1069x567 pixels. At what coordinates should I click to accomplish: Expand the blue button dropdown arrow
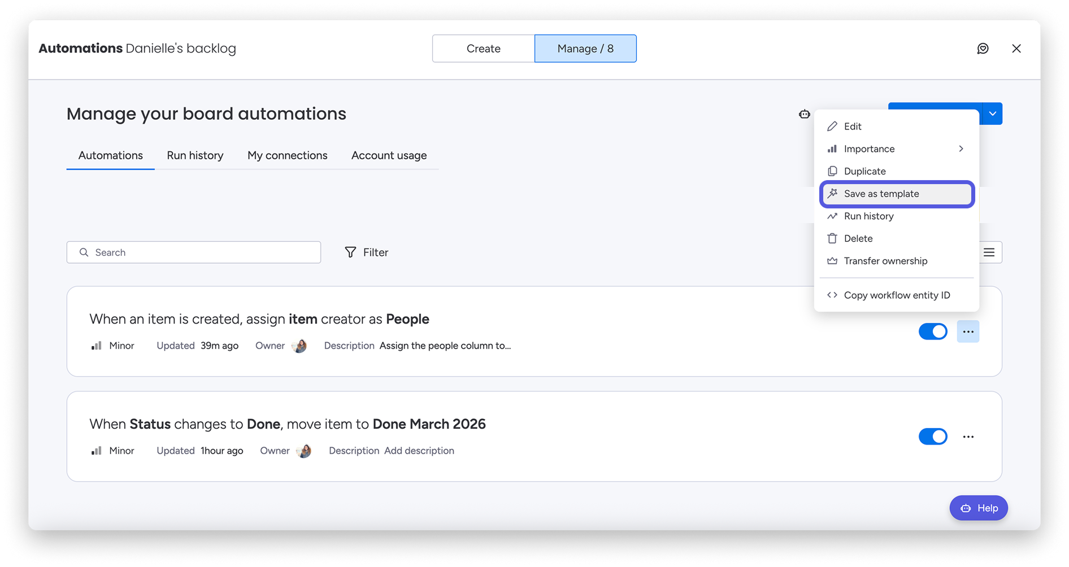[992, 114]
